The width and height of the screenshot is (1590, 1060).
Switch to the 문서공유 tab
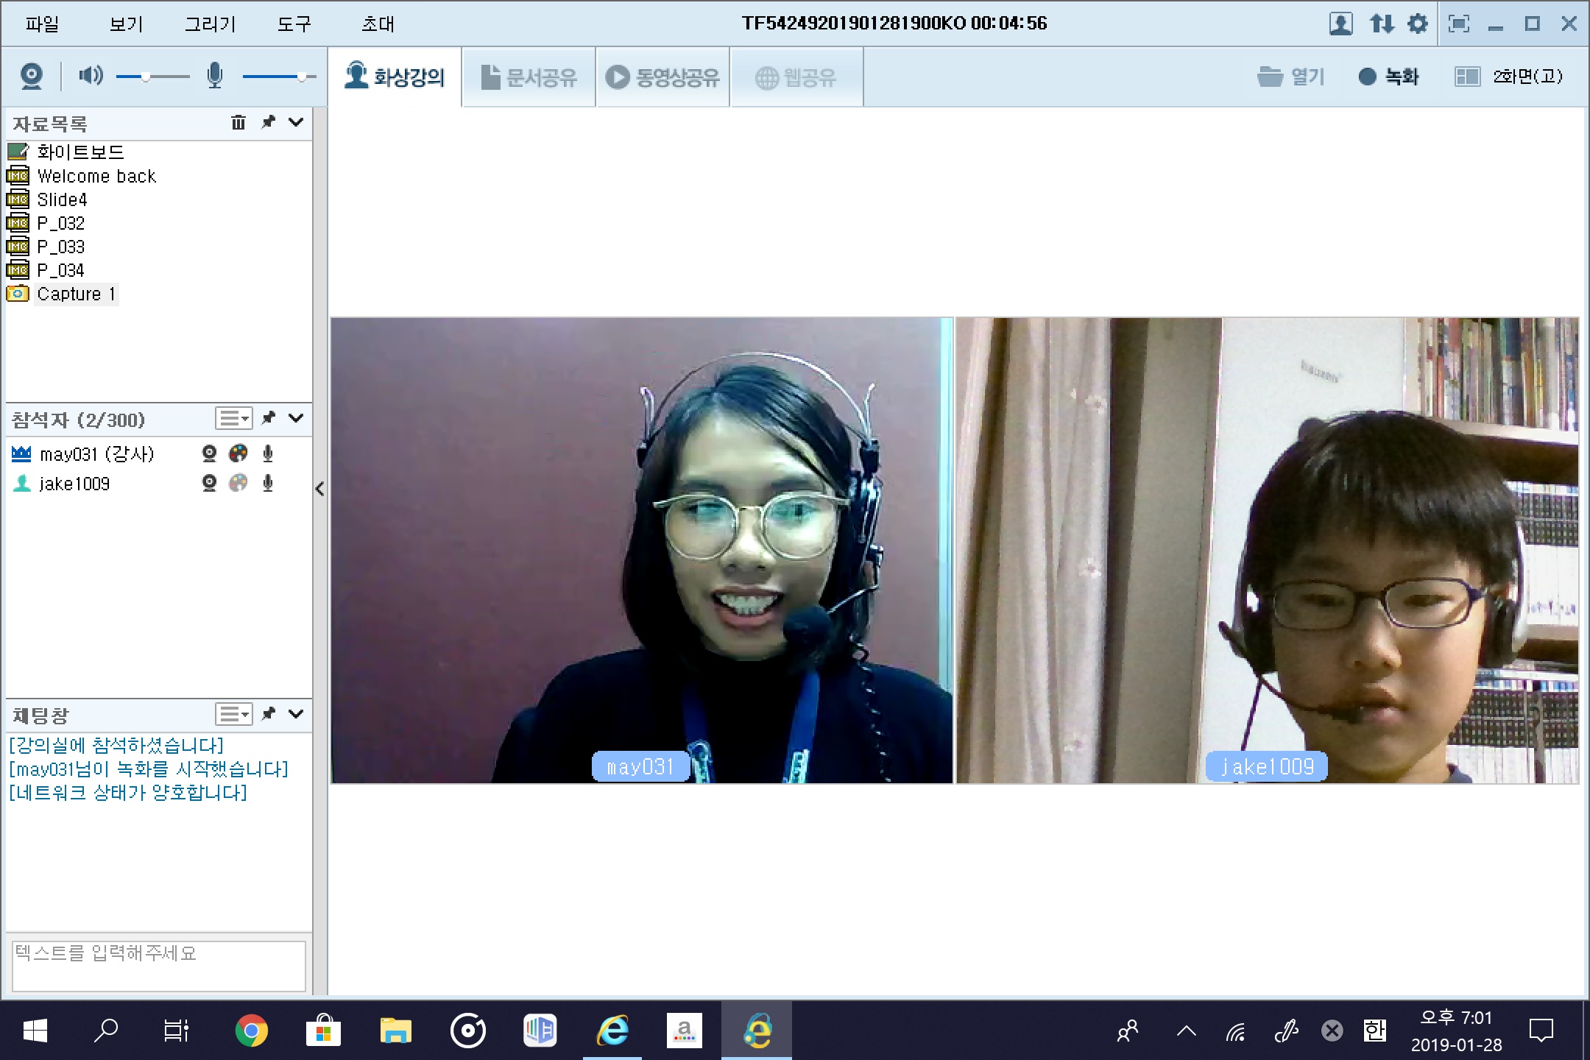pyautogui.click(x=529, y=77)
